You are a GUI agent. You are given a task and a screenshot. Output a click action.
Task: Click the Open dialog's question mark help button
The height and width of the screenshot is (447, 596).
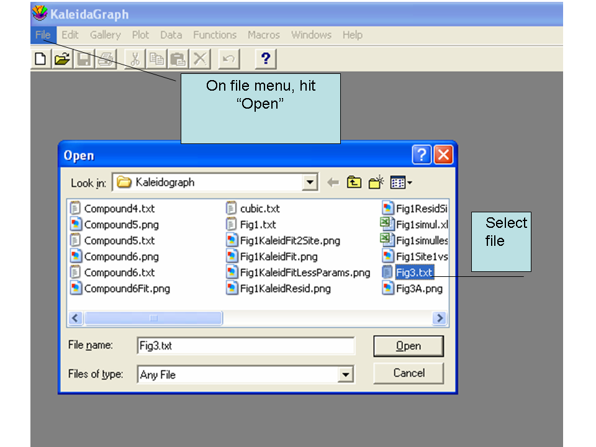pyautogui.click(x=422, y=155)
